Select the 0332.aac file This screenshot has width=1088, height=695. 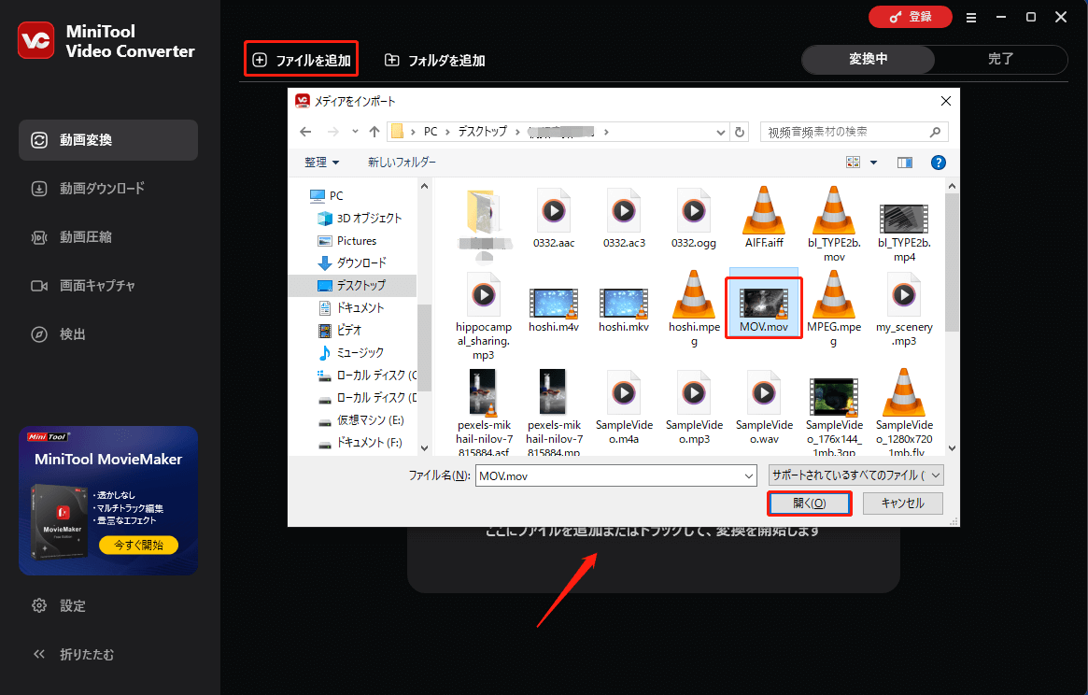coord(554,219)
